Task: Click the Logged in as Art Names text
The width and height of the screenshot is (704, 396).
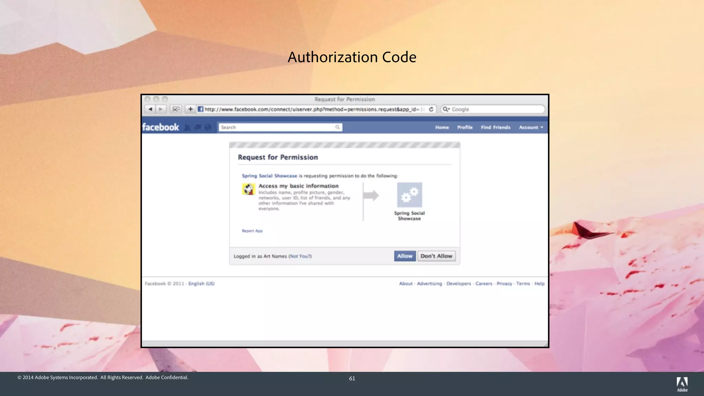Action: tap(260, 256)
